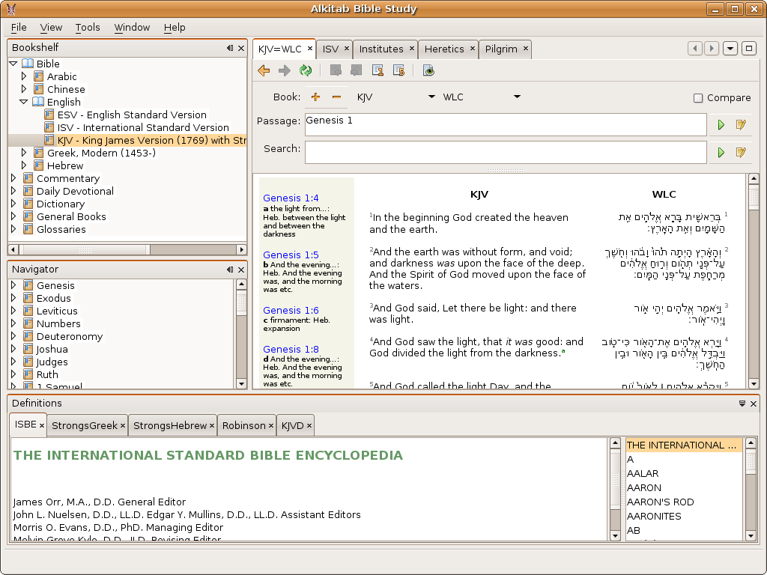767x575 pixels.
Task: Collapse the English folder in Bookshelf
Action: click(24, 102)
